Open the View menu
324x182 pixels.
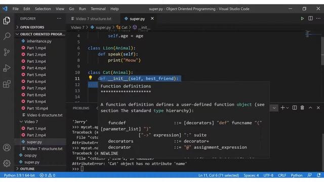(60, 9)
